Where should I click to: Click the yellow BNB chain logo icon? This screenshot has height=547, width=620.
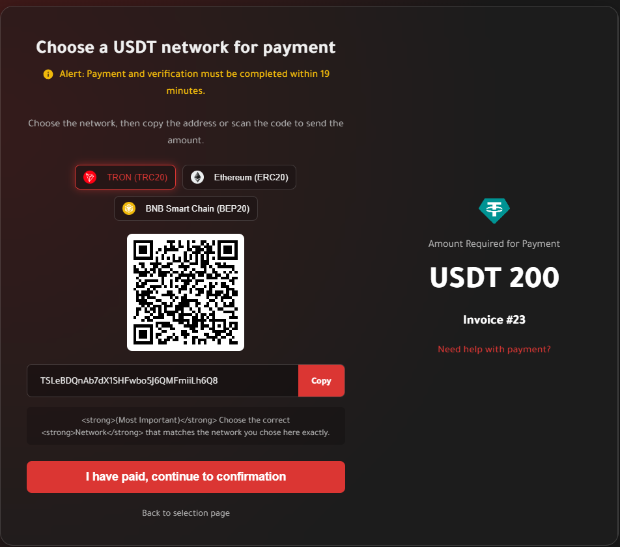(129, 208)
